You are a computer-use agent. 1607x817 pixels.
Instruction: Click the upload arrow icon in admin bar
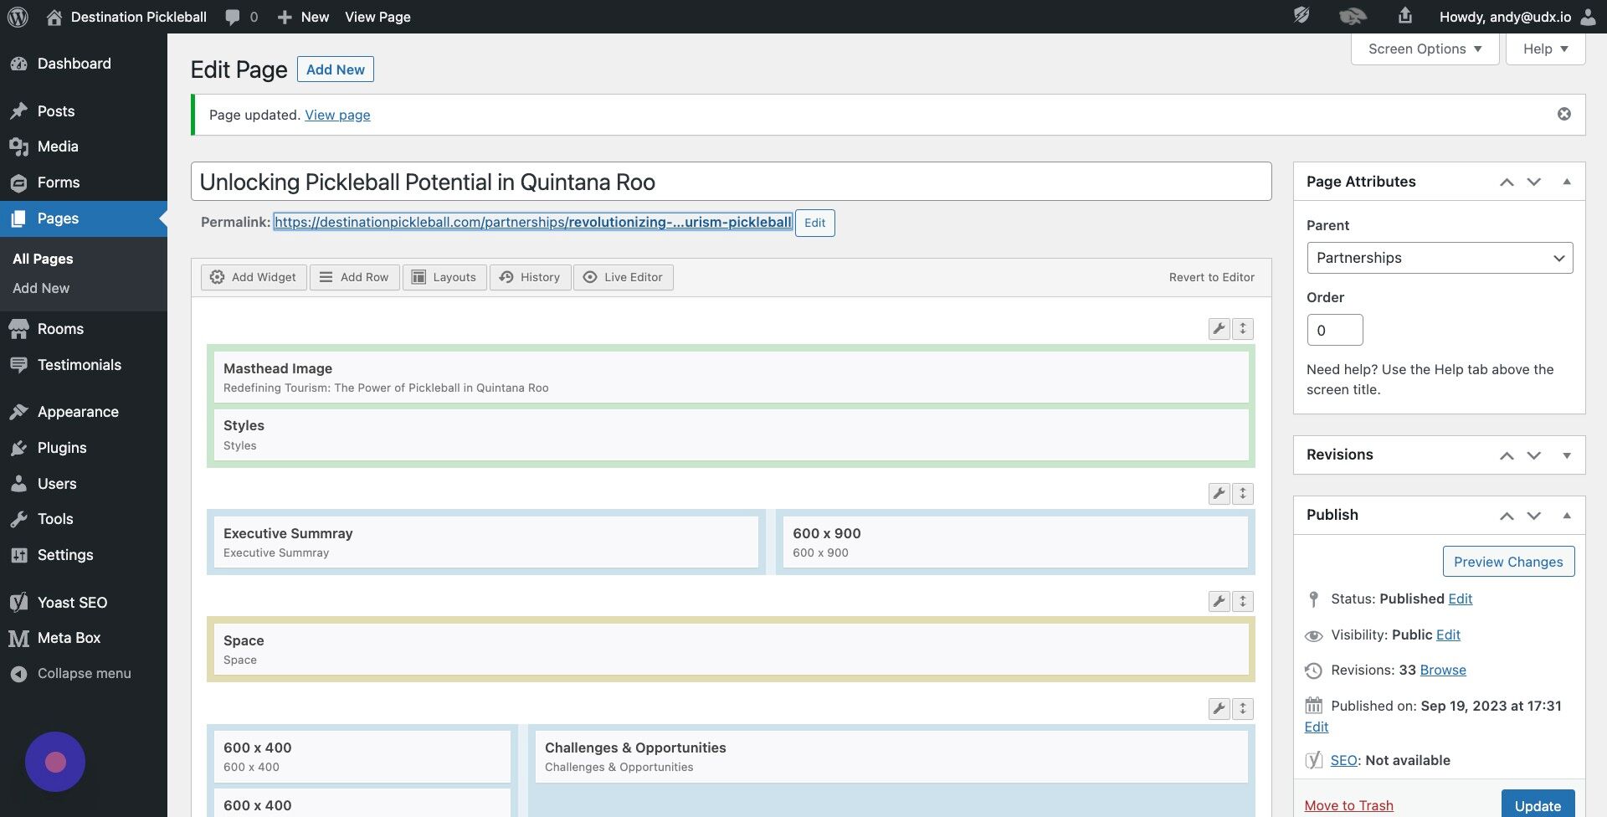1405,15
